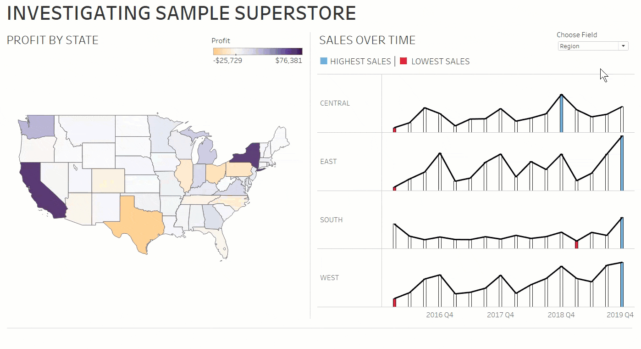Click the PROFIT BY STATE heading
This screenshot has width=641, height=349.
click(x=52, y=40)
